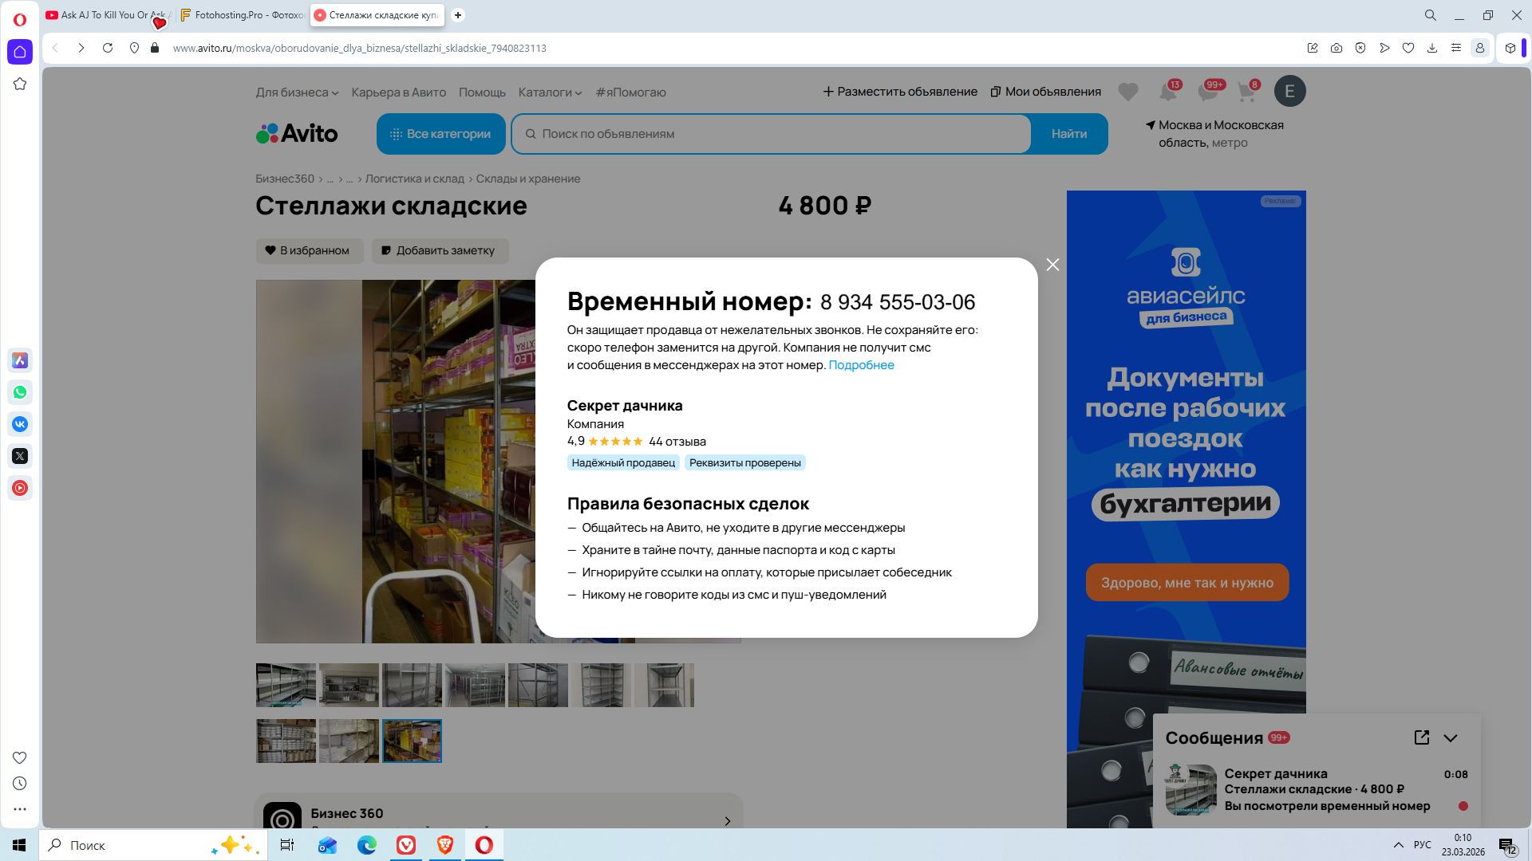This screenshot has height=861, width=1532.
Task: Switch to the Fotohosting.Pro tab
Action: [241, 15]
